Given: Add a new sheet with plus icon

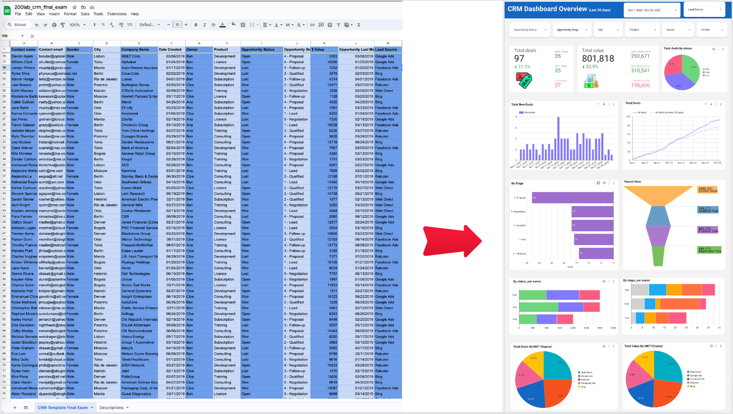Looking at the screenshot, I should pyautogui.click(x=15, y=408).
